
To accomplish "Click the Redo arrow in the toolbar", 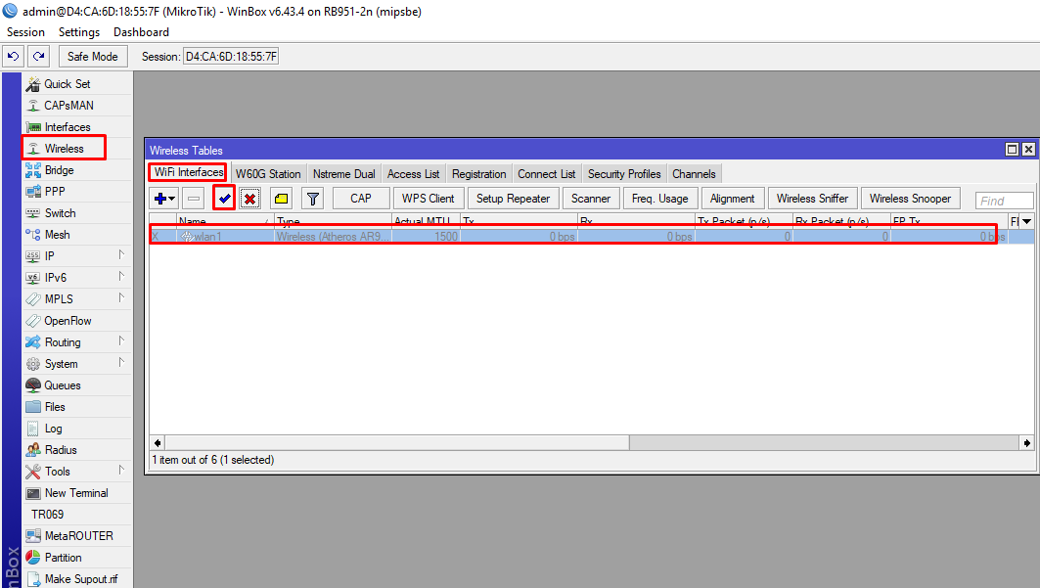I will [38, 57].
